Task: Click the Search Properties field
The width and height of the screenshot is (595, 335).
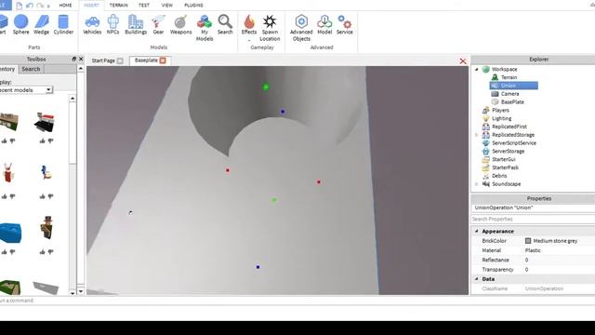Action: coord(533,220)
